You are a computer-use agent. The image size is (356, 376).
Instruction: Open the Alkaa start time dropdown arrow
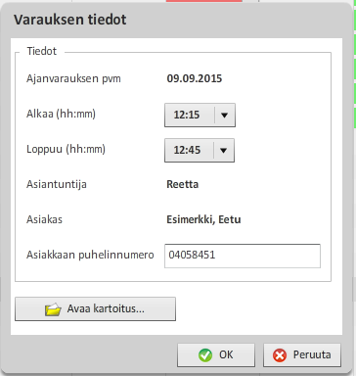224,115
